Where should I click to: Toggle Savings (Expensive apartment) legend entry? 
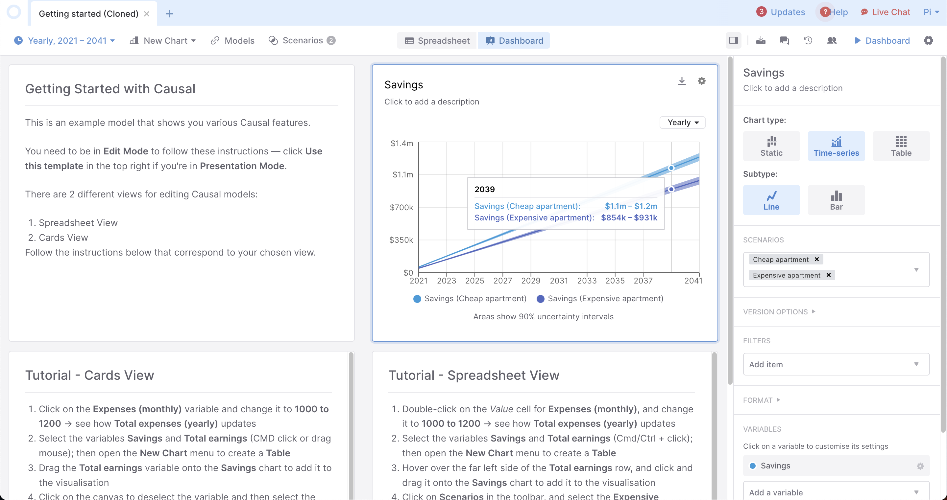[x=600, y=299]
